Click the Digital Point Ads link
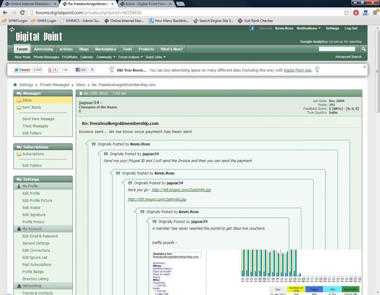Viewport: 380px width, 295px height. (x=297, y=70)
